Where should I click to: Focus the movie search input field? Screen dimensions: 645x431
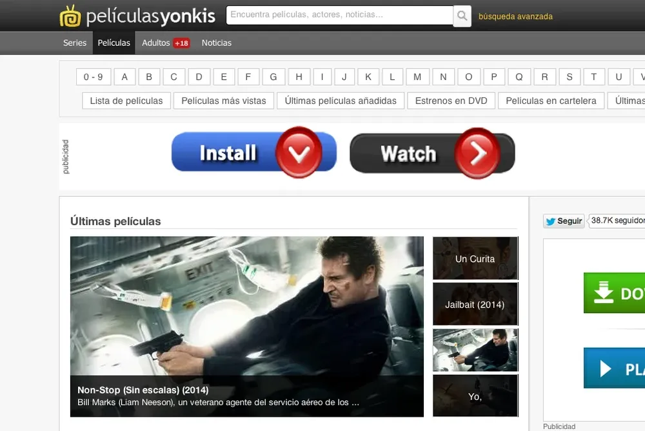tap(340, 15)
